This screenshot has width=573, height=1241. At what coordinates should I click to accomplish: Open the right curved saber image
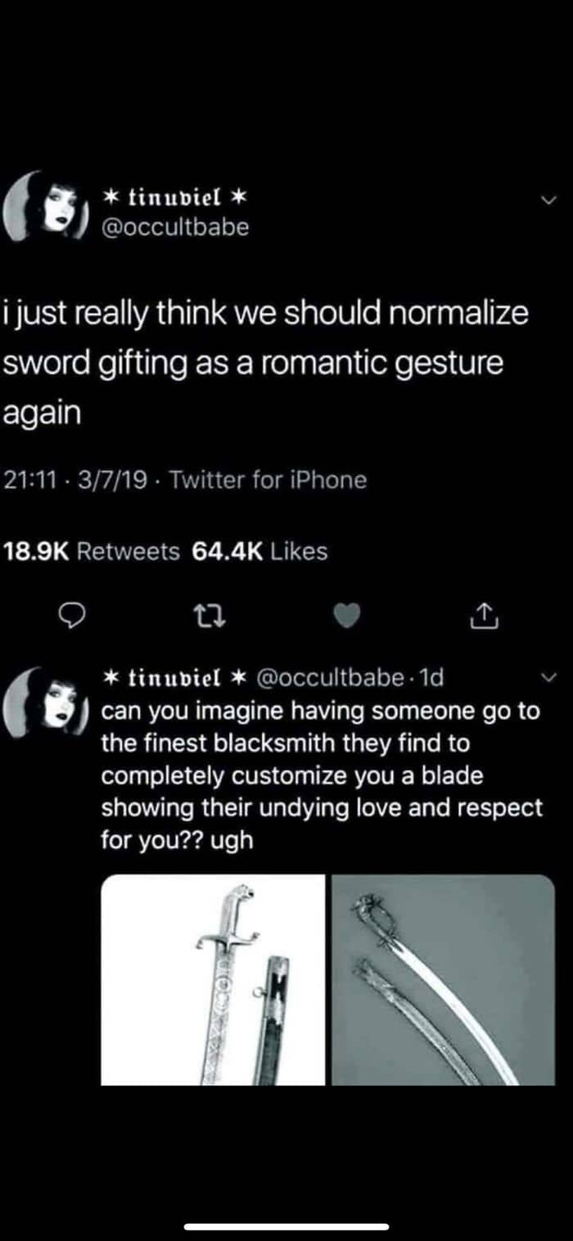(x=444, y=980)
